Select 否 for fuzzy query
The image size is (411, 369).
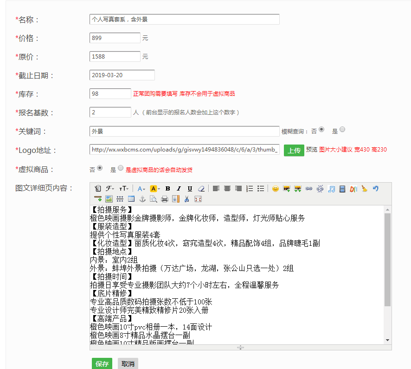click(x=321, y=130)
